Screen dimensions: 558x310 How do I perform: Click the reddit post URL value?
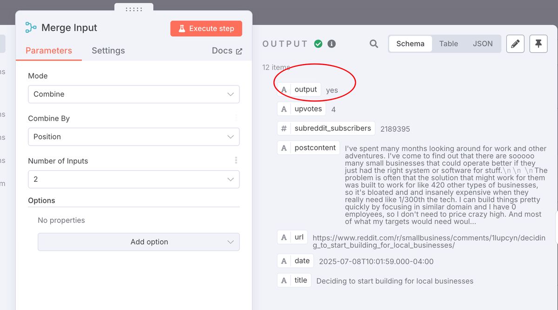coord(428,240)
